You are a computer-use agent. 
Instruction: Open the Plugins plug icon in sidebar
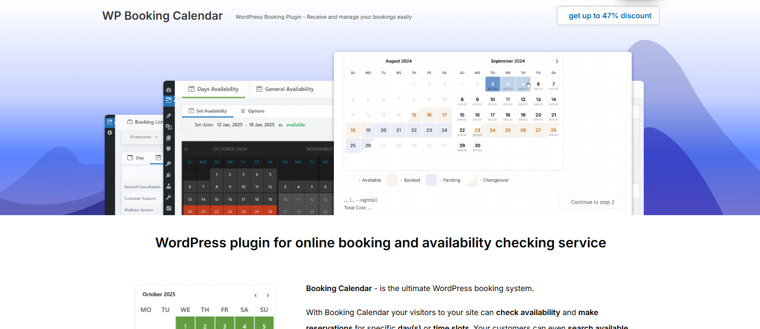pyautogui.click(x=169, y=175)
